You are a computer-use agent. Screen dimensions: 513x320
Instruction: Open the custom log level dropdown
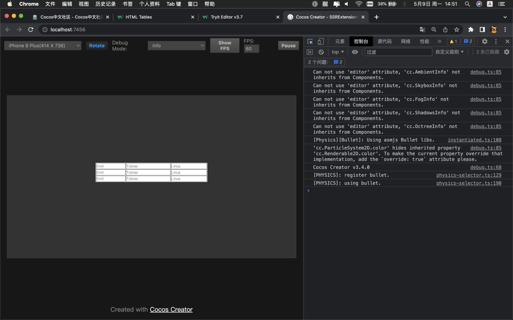pos(449,52)
